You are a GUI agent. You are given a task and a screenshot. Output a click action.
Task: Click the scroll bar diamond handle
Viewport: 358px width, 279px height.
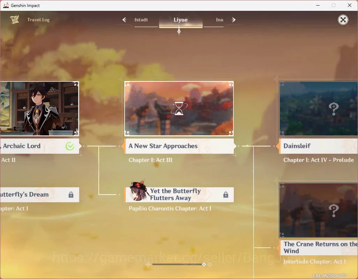(x=204, y=264)
